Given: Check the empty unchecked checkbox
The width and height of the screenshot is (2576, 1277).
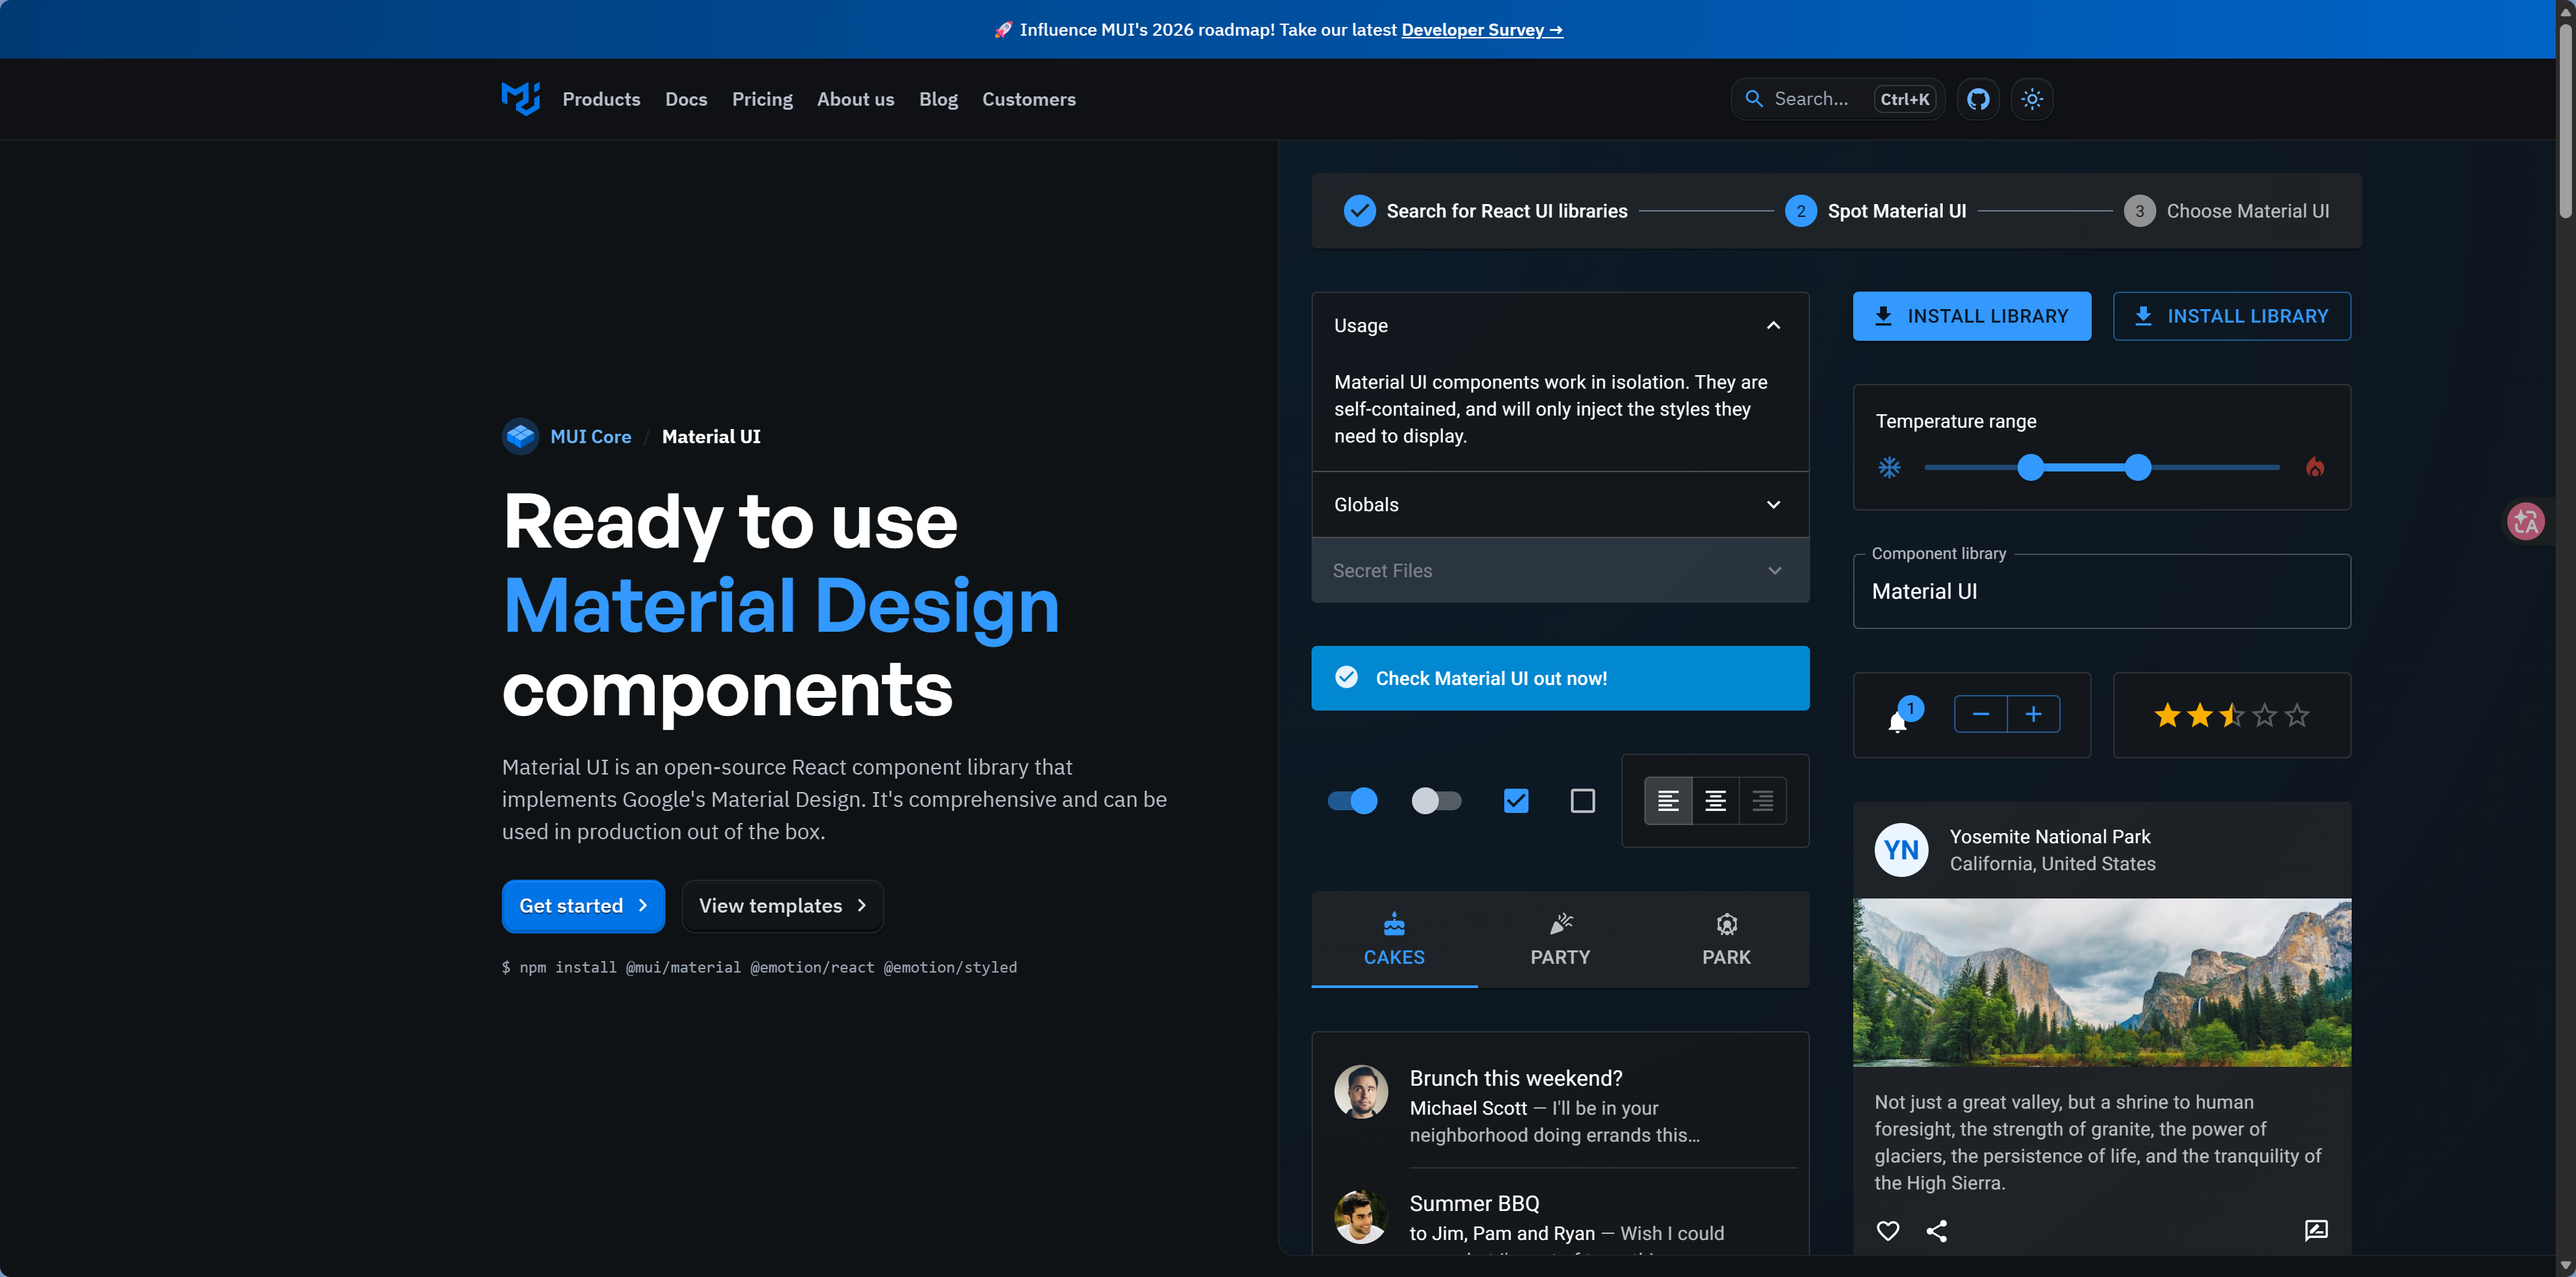Looking at the screenshot, I should (1582, 800).
